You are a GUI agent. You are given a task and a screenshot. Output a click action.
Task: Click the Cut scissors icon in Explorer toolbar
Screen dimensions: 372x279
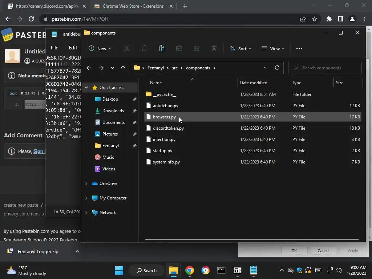tap(127, 48)
